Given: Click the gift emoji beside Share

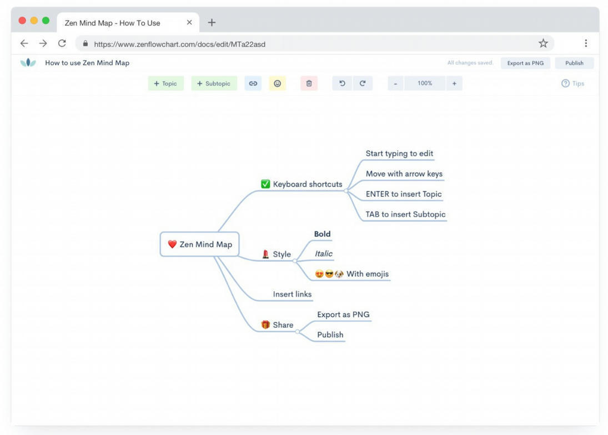Looking at the screenshot, I should [265, 325].
